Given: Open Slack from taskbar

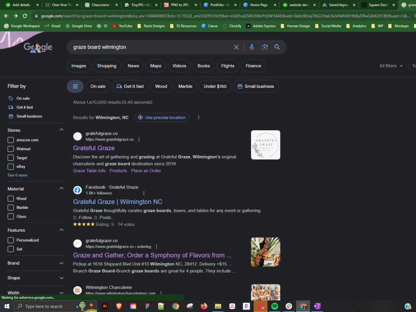Looking at the screenshot, I should [289, 306].
